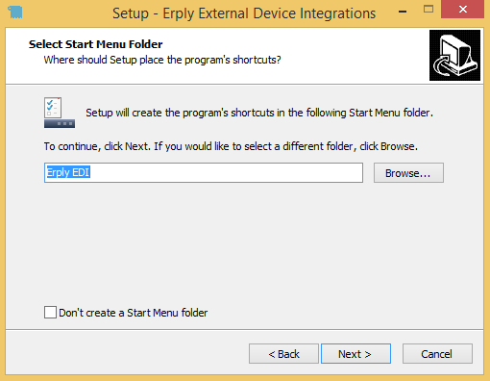Viewport: 490px width, 381px height.
Task: Click the "Setup will create the program's shortcuts" text
Action: 259,113
